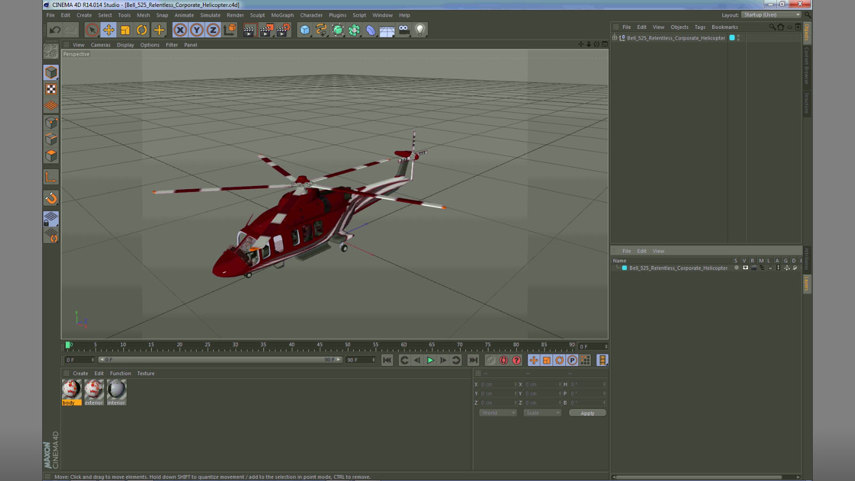
Task: Expand Bell_525_Relentless_Corporate_Helicopter object tree
Action: 615,38
